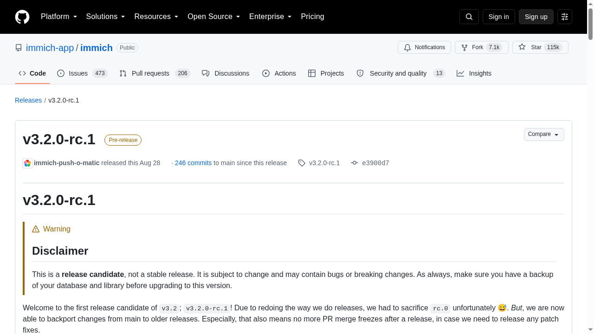Click the commit icon beside e3900d7
The image size is (594, 334).
pyautogui.click(x=355, y=163)
